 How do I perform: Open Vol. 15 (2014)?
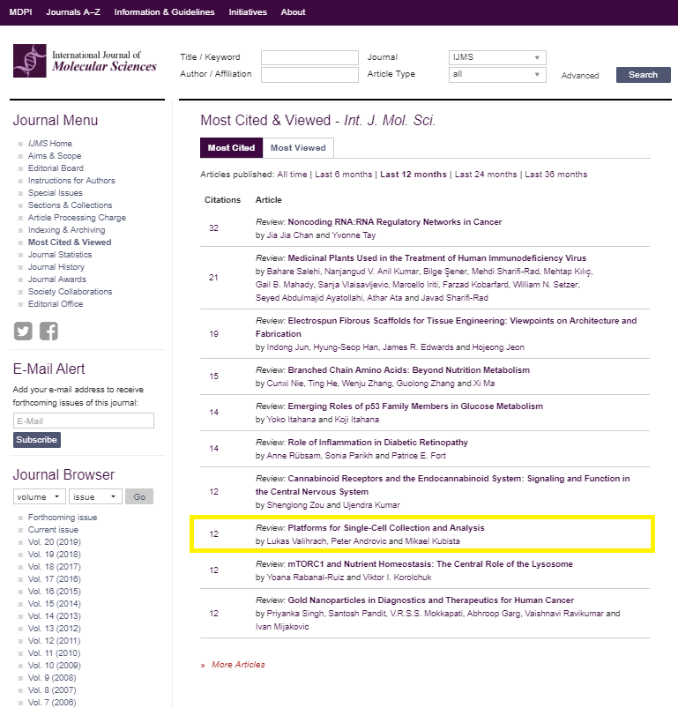(x=54, y=604)
